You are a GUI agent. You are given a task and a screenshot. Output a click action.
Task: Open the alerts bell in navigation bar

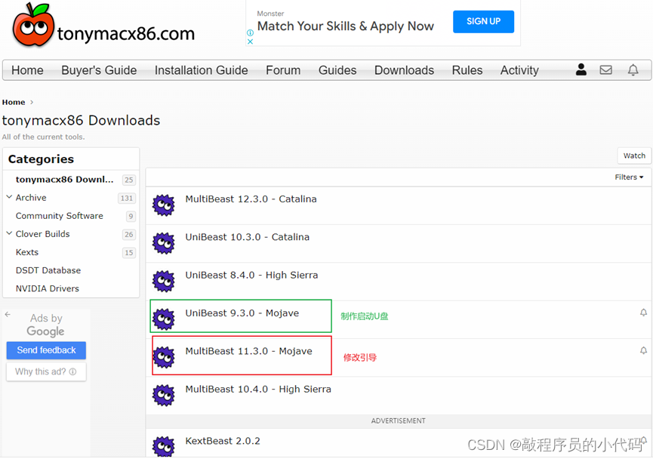click(x=633, y=69)
